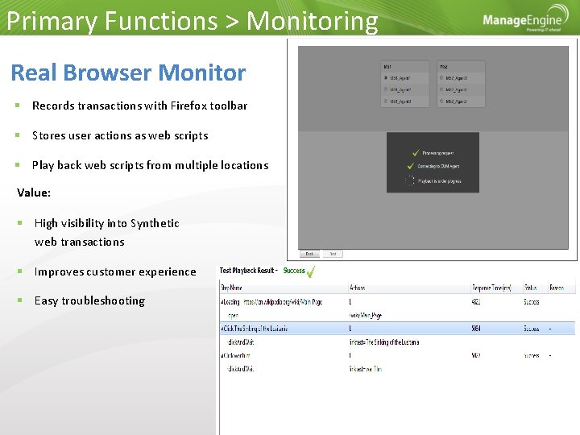Click 'Play back web scripts from multiple locations'

(150, 165)
